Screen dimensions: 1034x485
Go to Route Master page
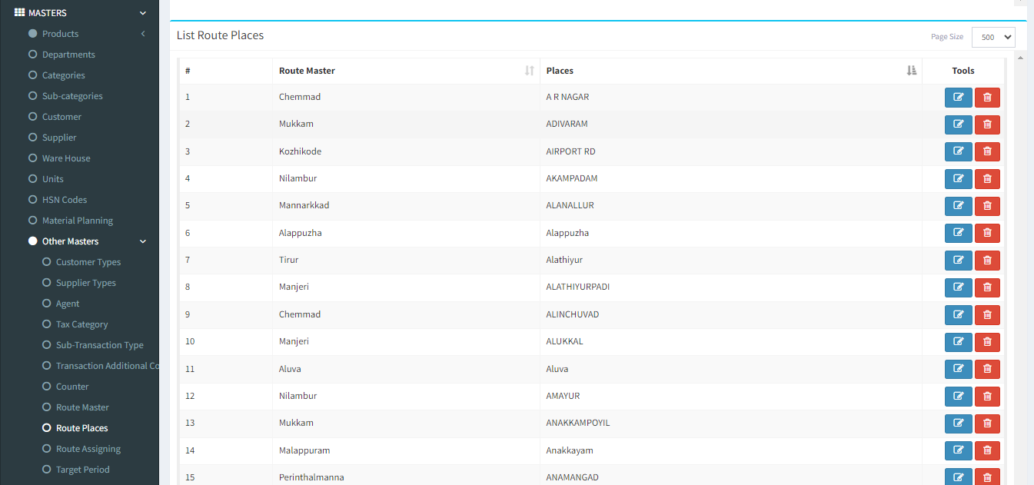coord(82,407)
